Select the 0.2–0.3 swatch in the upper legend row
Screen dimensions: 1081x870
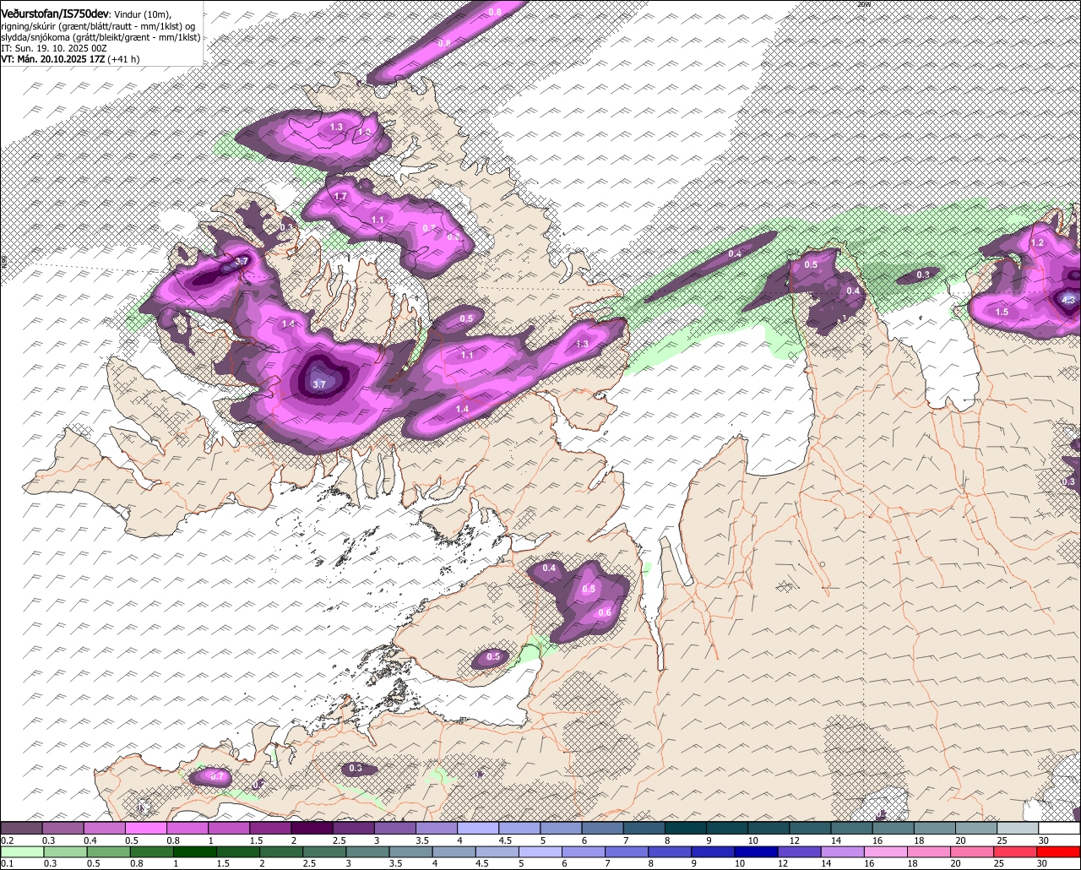(21, 829)
